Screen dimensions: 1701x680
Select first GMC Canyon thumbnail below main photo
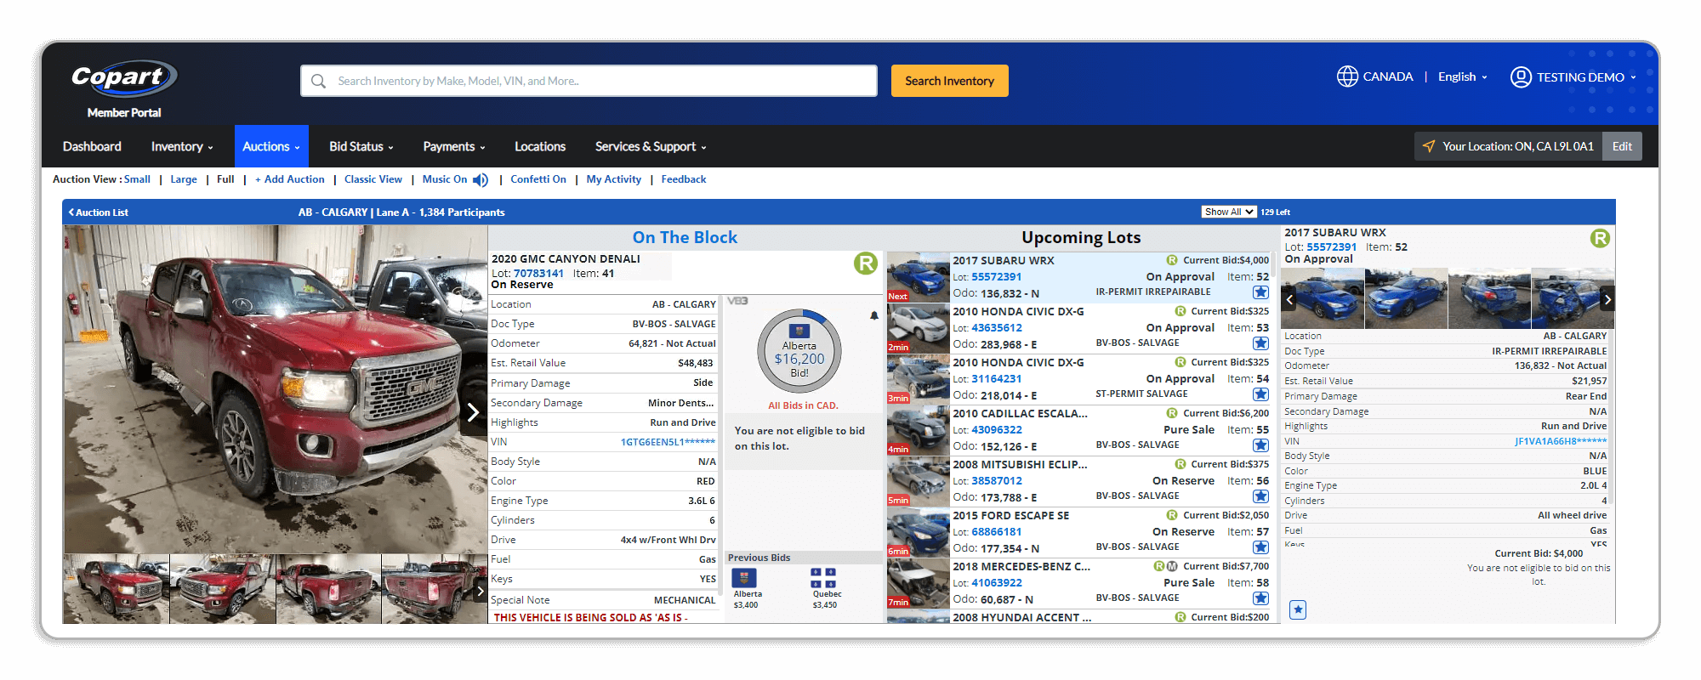tap(117, 589)
